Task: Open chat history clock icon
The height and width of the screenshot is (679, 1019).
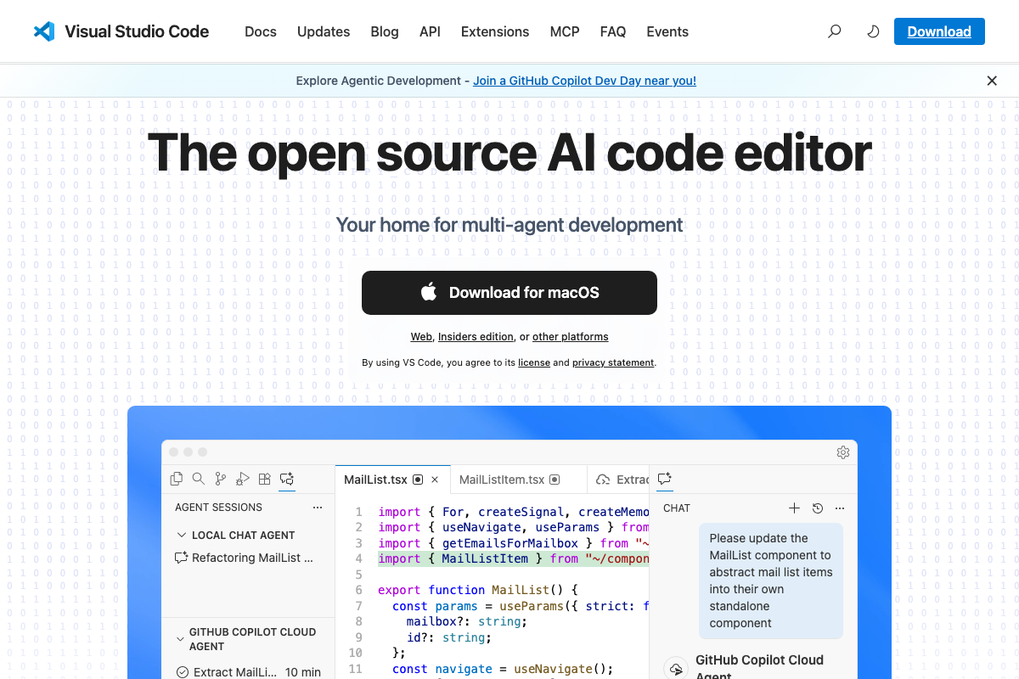Action: [x=817, y=508]
